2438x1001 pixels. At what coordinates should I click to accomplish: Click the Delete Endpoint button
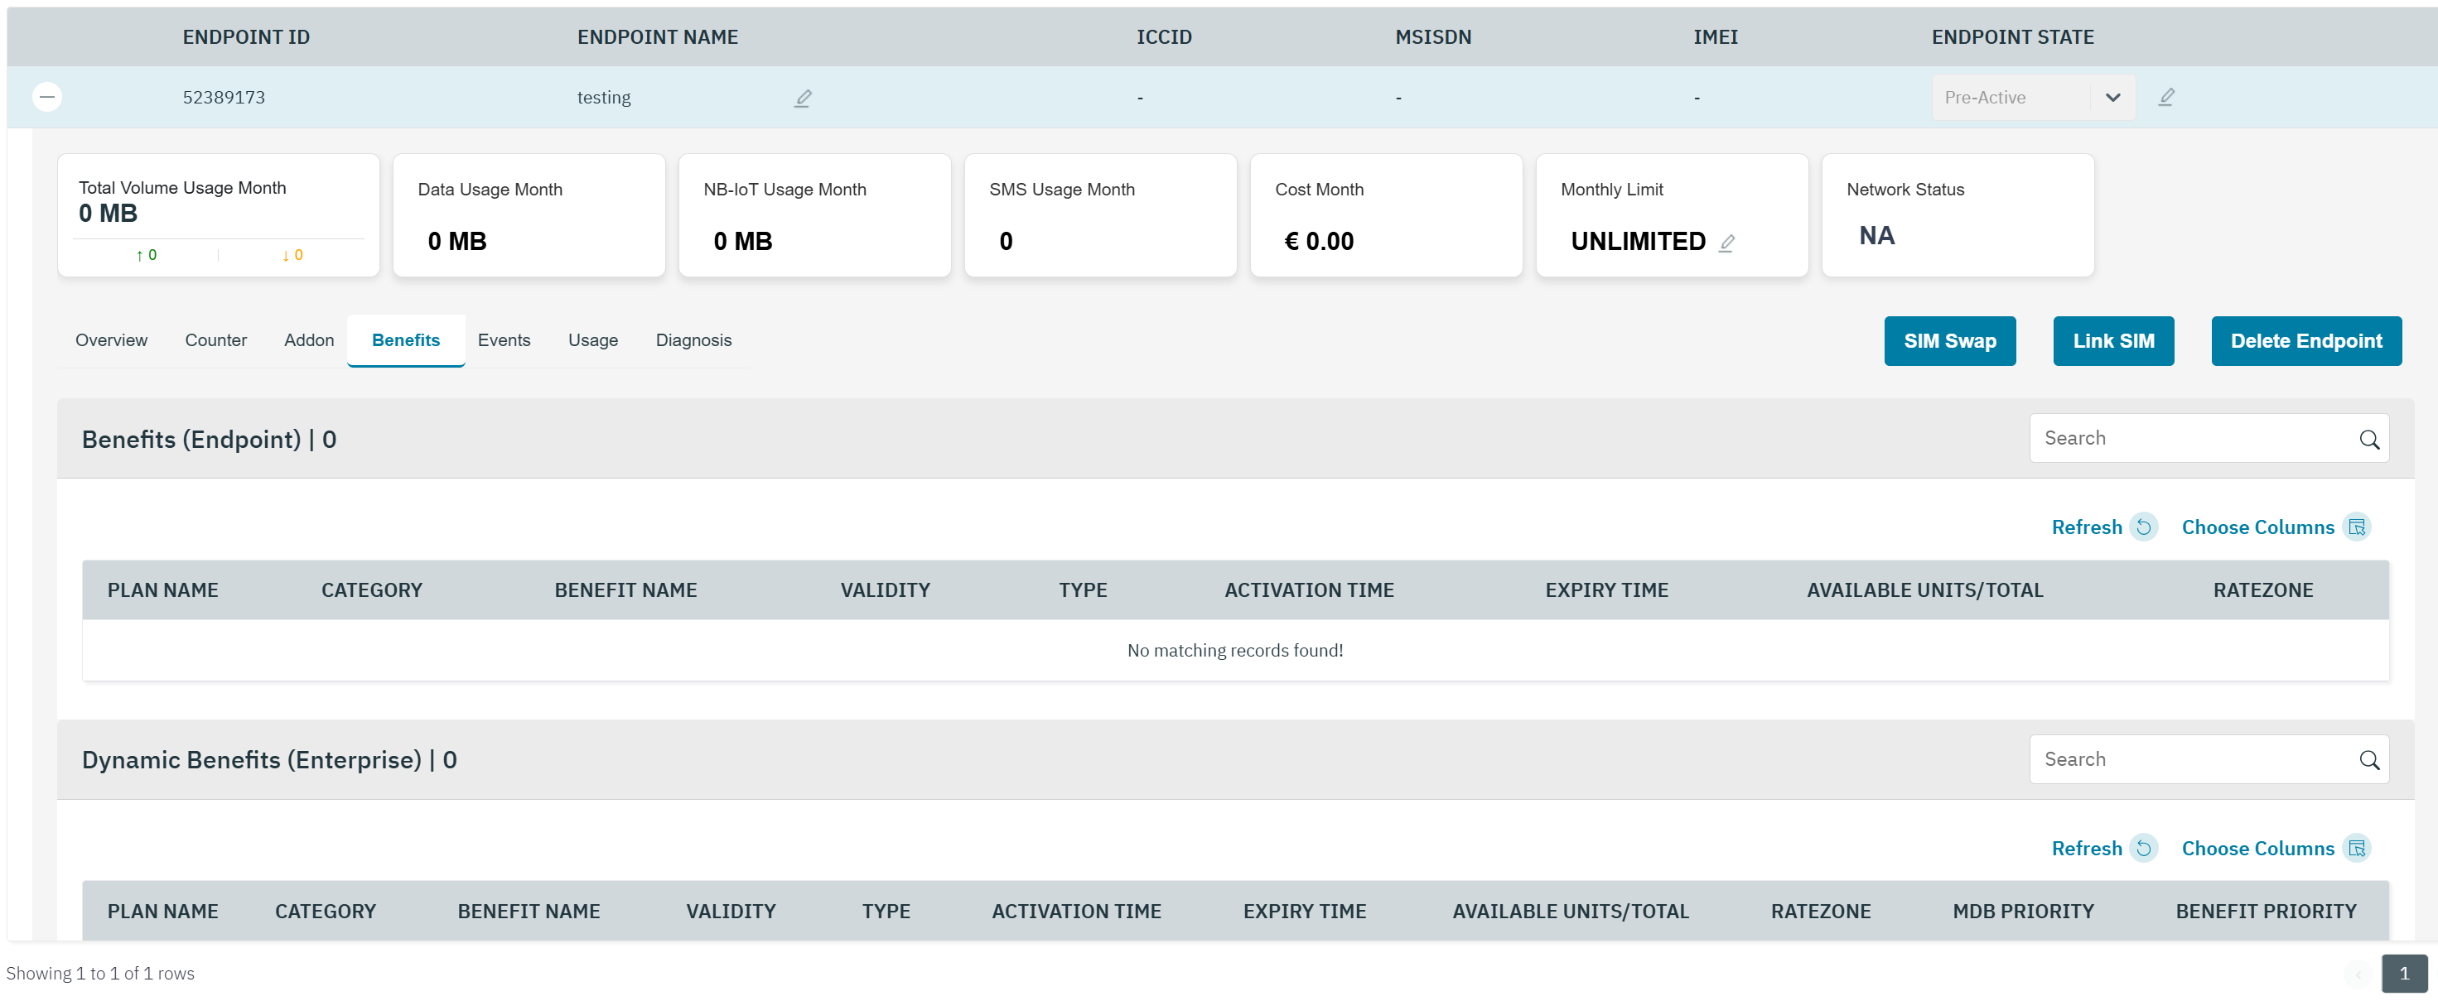[2305, 340]
